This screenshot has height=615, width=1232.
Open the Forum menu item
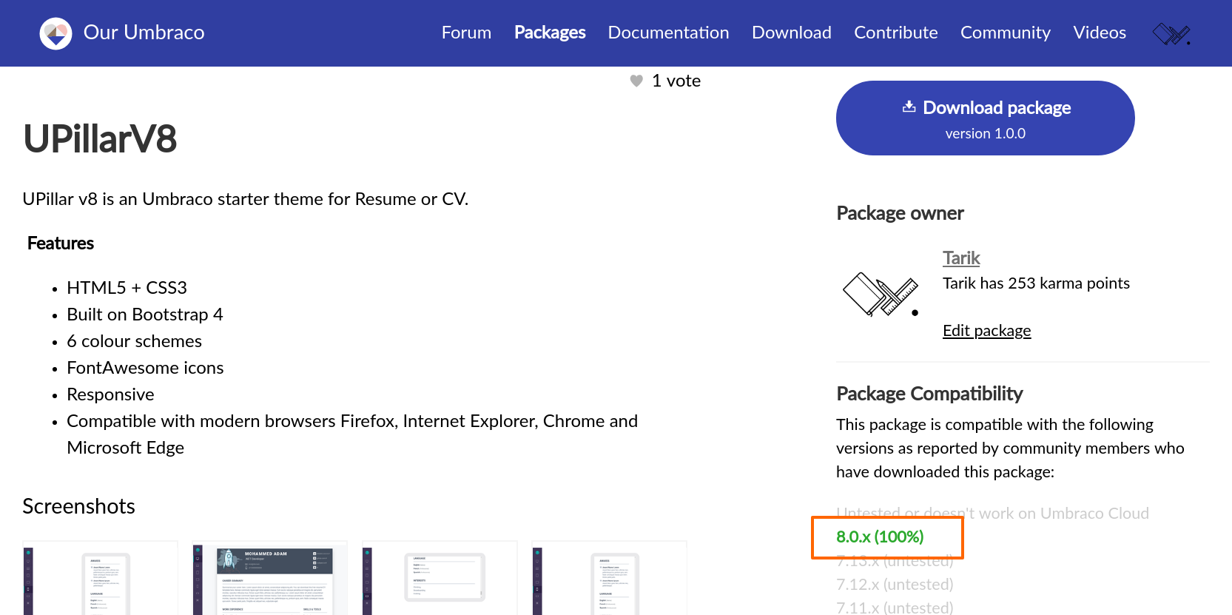point(466,33)
